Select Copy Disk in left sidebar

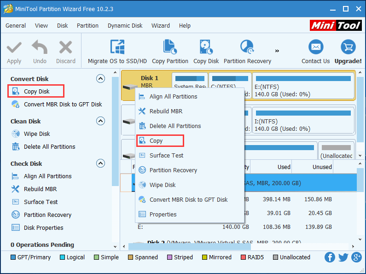(36, 91)
